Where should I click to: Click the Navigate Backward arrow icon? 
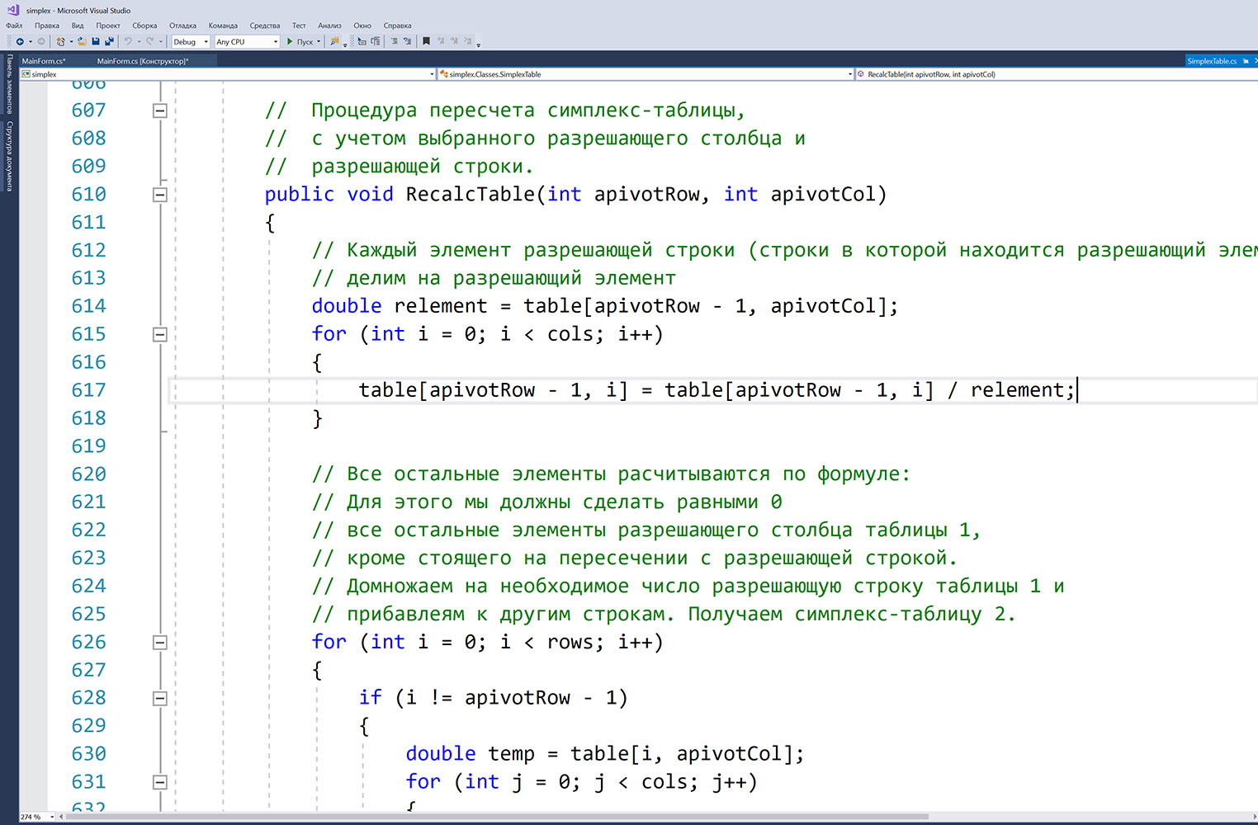click(20, 41)
